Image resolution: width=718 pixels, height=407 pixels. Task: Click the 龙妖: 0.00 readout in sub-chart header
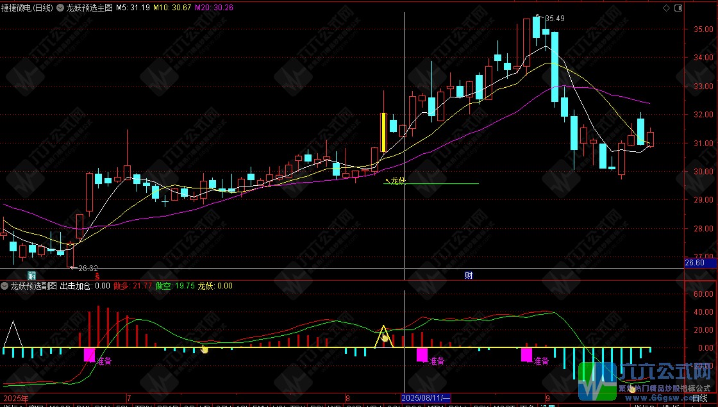(x=215, y=286)
